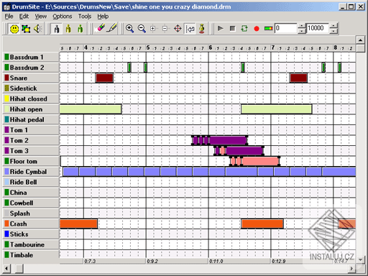The width and height of the screenshot is (368, 276).
Task: Select the Hihat open track label
Action: point(31,109)
